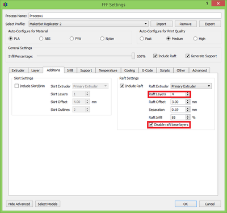Click the Skirt Offset spinner arrows
Image resolution: width=227 pixels, height=213 pixels.
coord(87,102)
